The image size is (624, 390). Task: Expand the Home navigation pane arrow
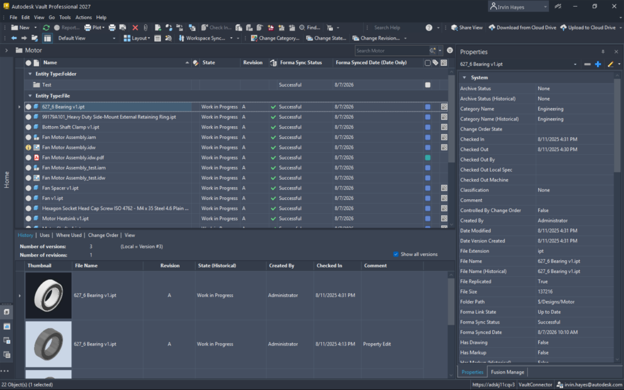(6, 51)
